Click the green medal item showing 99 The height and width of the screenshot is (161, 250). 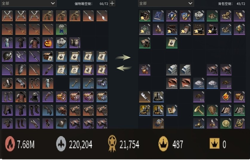tap(62, 29)
